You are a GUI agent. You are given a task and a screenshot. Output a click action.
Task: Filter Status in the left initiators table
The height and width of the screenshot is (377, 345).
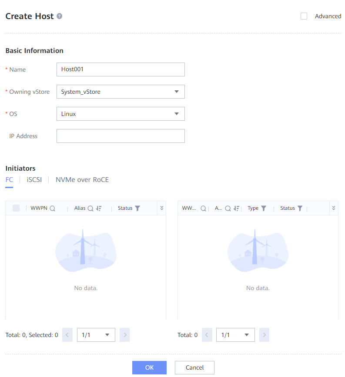pyautogui.click(x=137, y=208)
